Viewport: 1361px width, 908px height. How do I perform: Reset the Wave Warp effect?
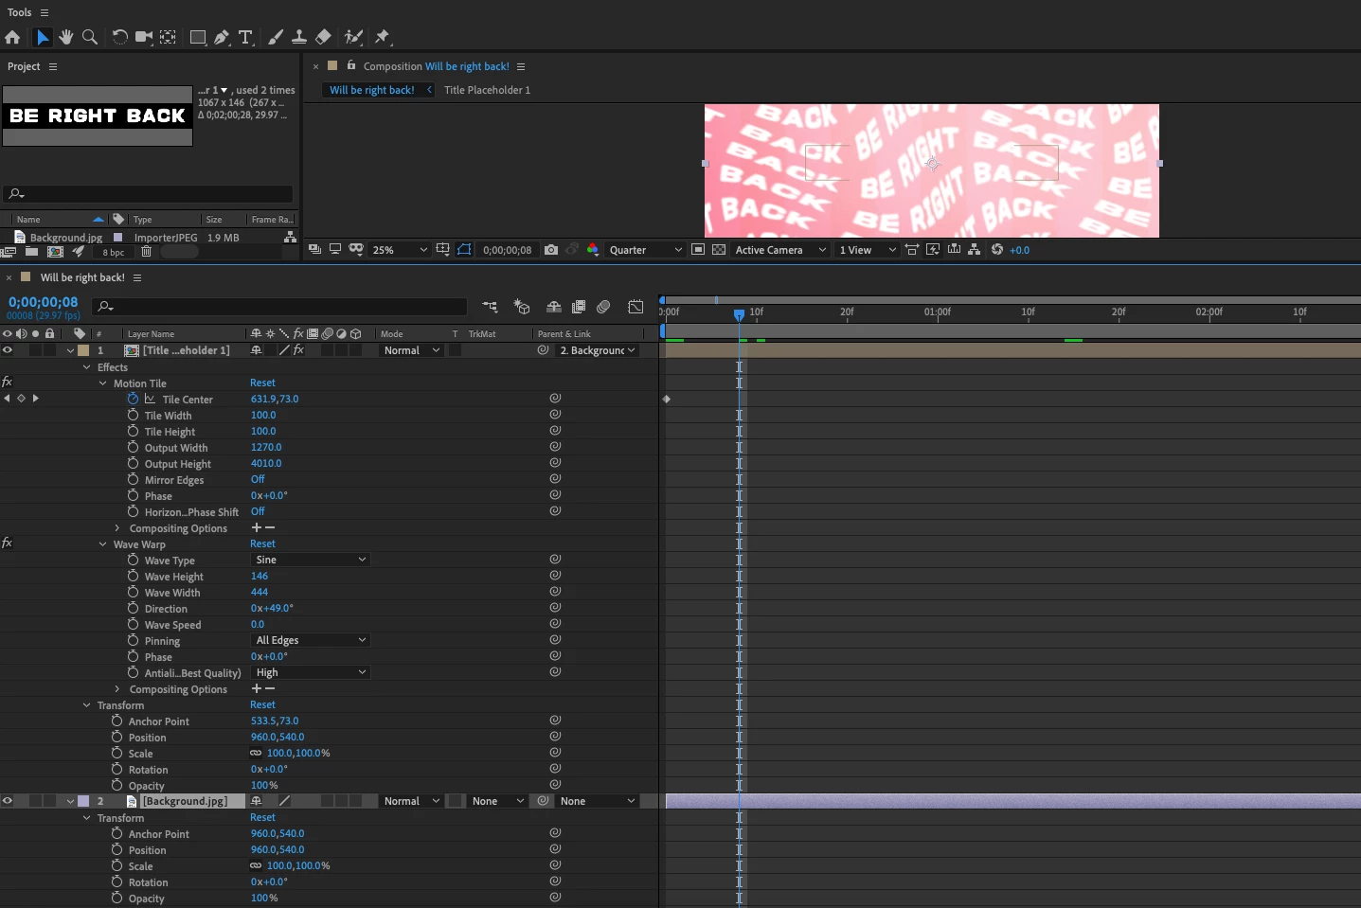(262, 543)
